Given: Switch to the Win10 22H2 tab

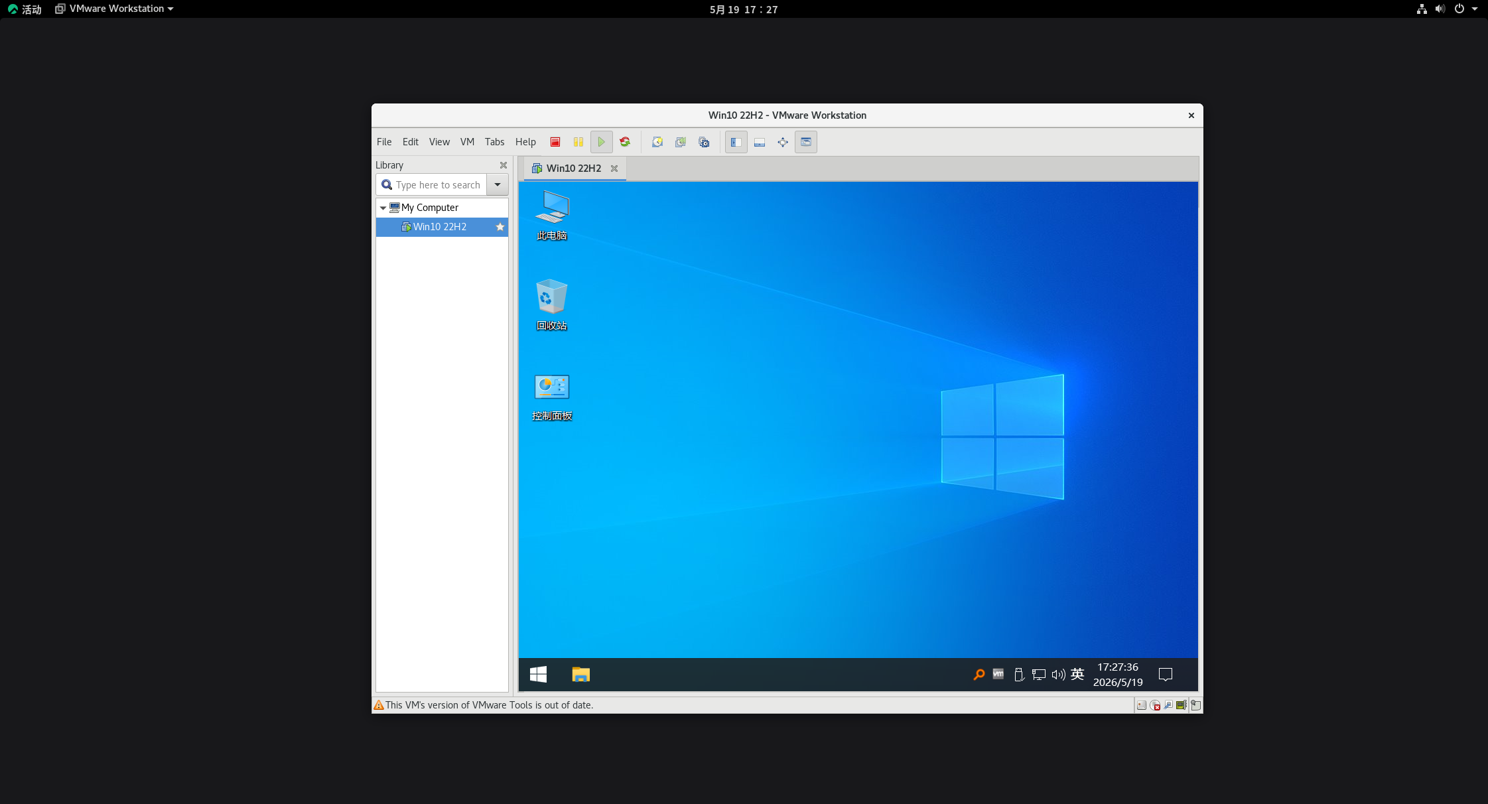Looking at the screenshot, I should pyautogui.click(x=574, y=168).
